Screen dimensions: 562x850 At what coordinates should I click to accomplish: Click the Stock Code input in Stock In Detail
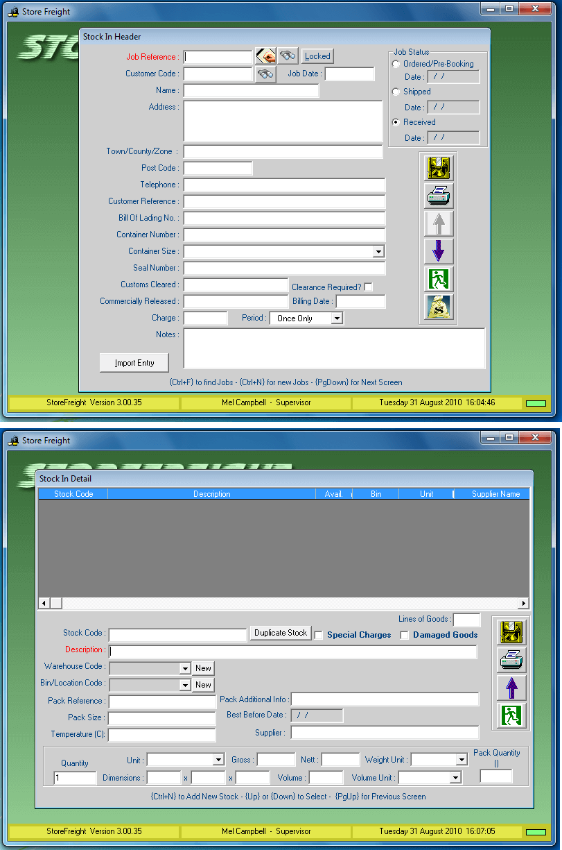(177, 635)
